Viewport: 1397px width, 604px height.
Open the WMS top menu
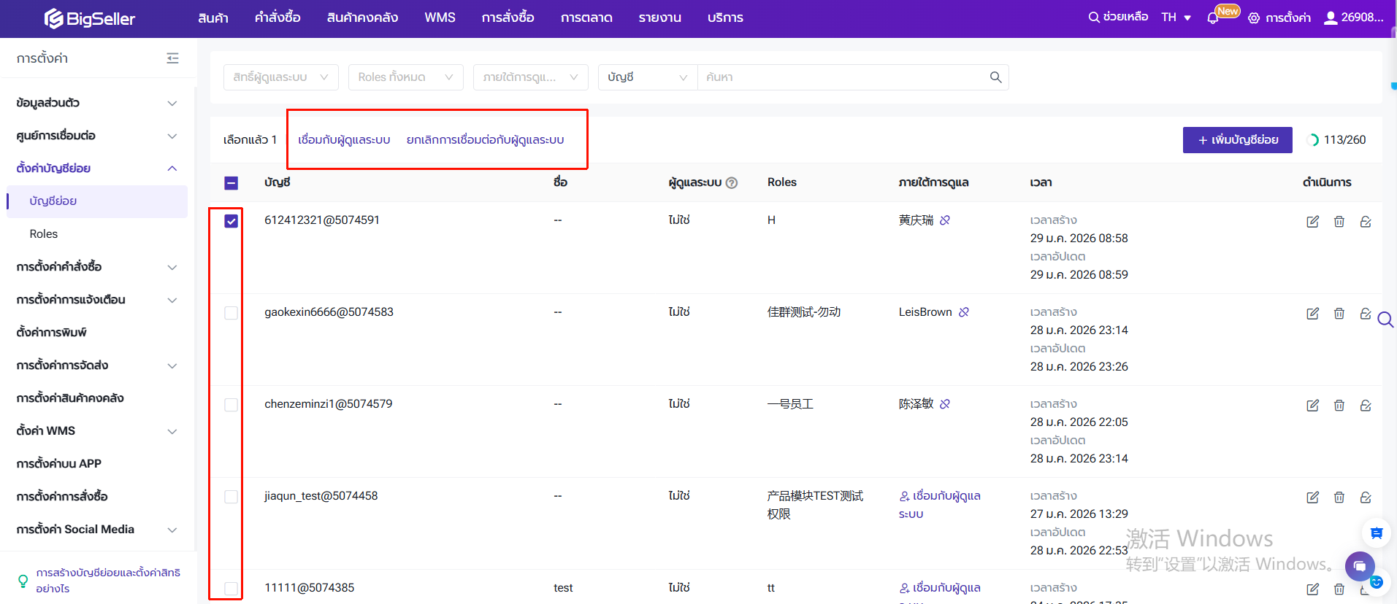tap(440, 18)
